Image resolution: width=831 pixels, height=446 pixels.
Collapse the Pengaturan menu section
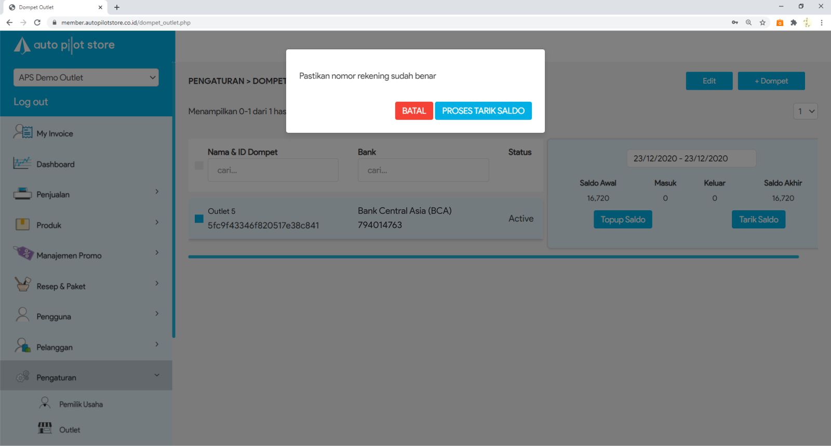tap(157, 375)
